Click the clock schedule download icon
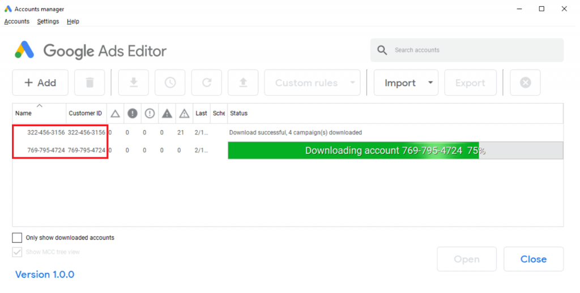The height and width of the screenshot is (293, 580). (x=170, y=83)
